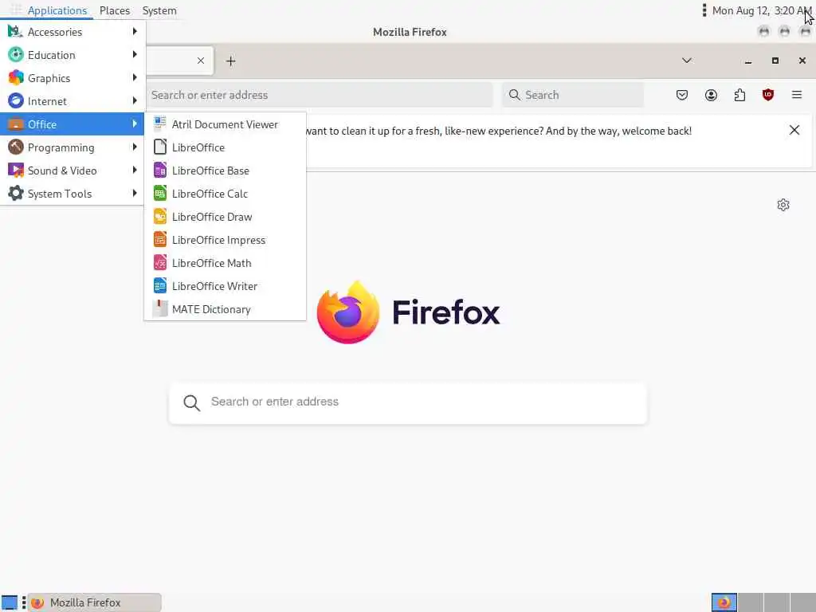Open the Firefox hamburger menu
Image resolution: width=816 pixels, height=612 pixels.
797,95
